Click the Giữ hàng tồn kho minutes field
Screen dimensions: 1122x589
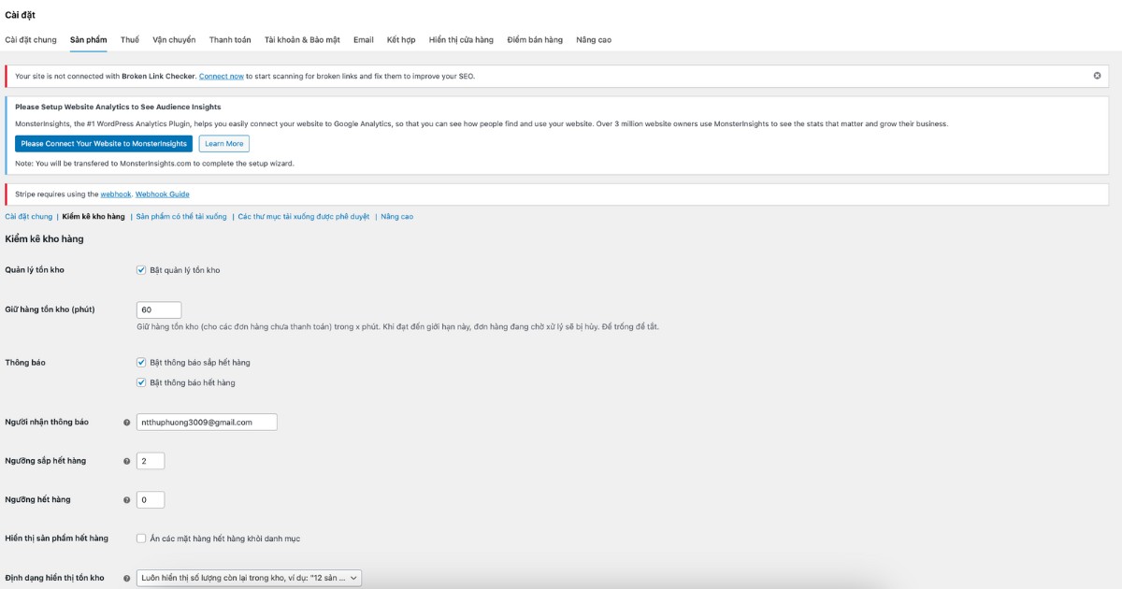pos(158,309)
